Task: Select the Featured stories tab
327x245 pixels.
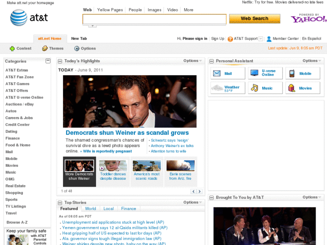Action: 69,209
